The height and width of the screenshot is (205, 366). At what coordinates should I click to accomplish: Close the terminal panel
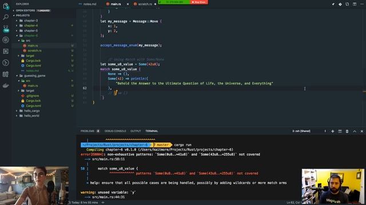point(362,132)
